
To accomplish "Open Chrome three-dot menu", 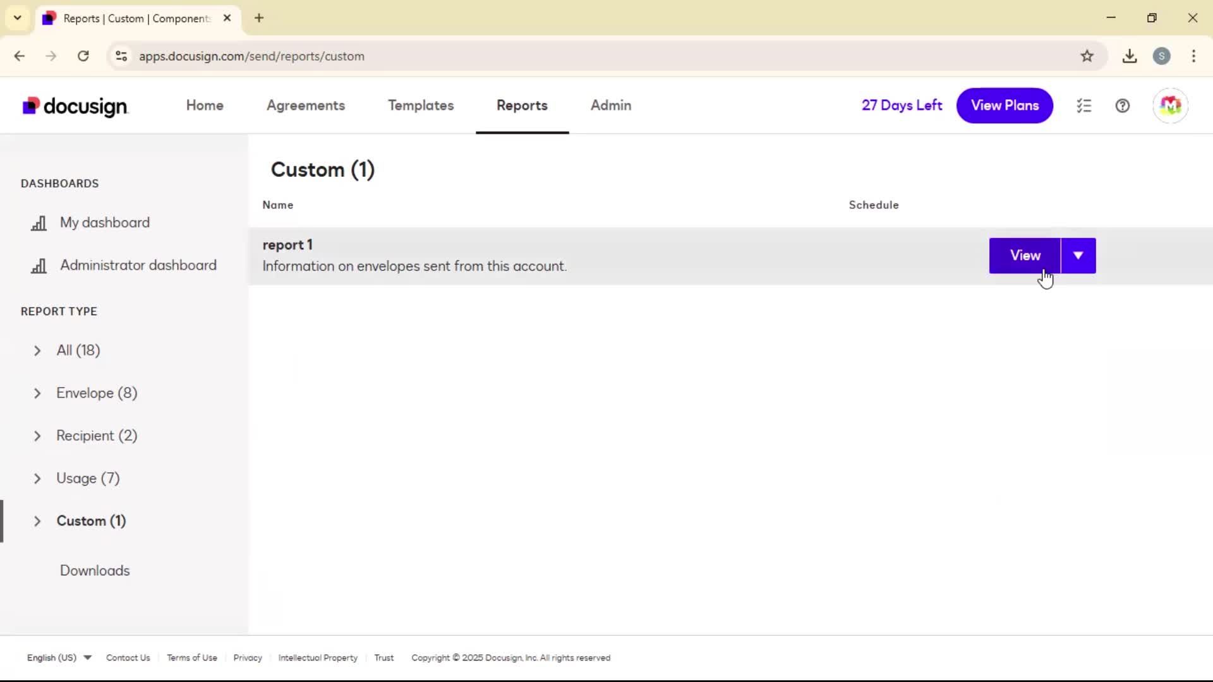I will coord(1193,56).
